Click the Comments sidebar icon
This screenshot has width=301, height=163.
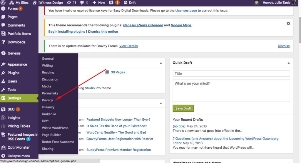[3, 25]
